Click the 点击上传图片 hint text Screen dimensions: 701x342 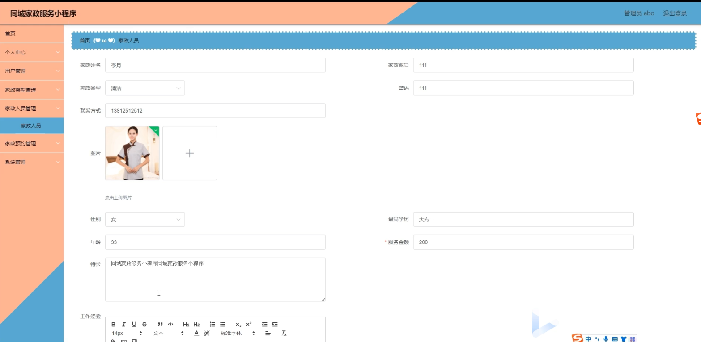(x=119, y=197)
